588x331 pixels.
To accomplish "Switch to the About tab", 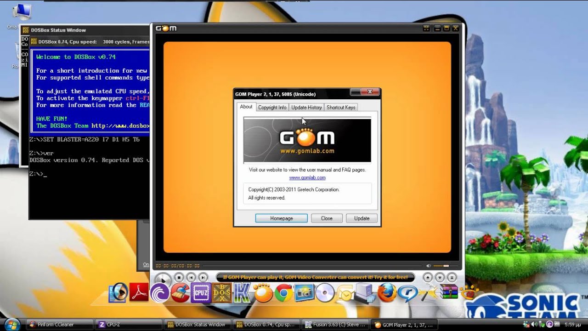I will pos(246,107).
